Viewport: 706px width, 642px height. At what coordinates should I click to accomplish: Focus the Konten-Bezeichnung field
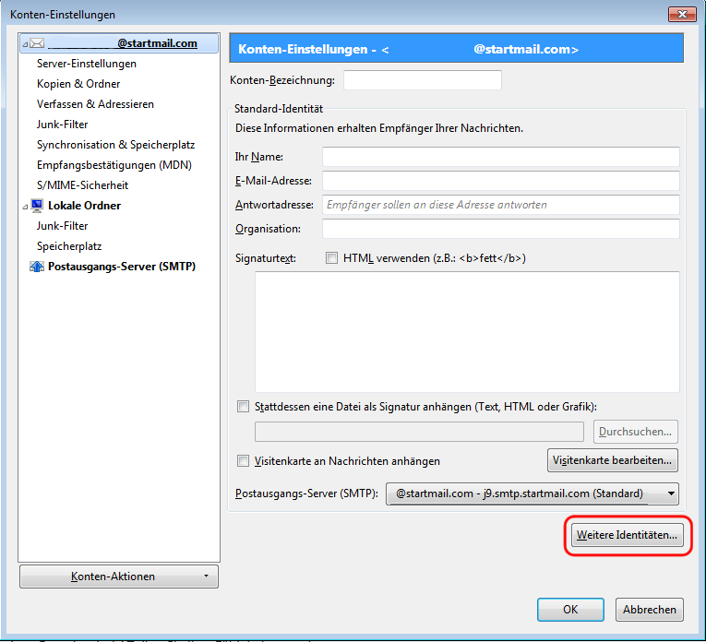pyautogui.click(x=423, y=80)
